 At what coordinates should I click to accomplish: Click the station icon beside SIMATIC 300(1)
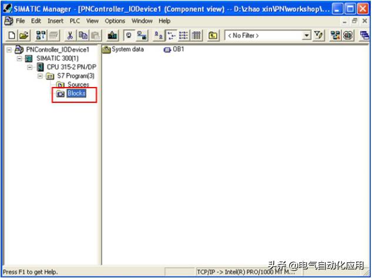(x=29, y=59)
